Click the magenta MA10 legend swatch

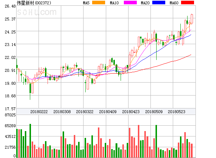pos(130,3)
